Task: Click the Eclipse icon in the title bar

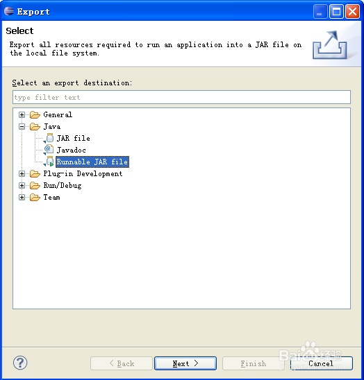Action: click(x=9, y=11)
